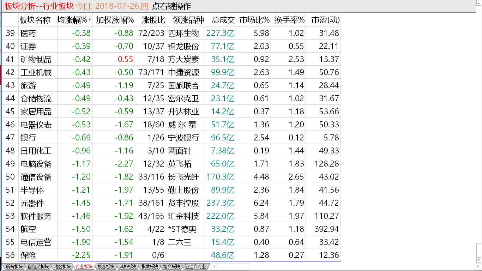Select the 银行 sector row
The image size is (482, 271).
[x=171, y=138]
